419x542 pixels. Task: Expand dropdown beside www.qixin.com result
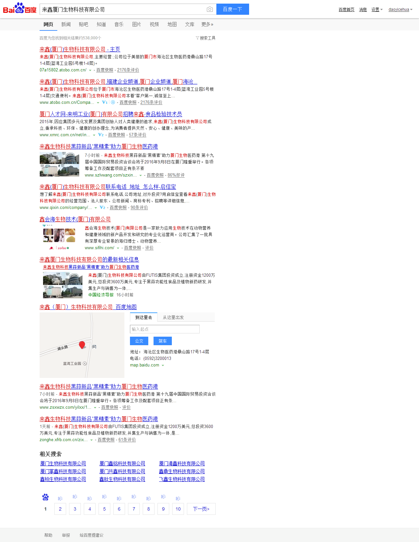[96, 208]
